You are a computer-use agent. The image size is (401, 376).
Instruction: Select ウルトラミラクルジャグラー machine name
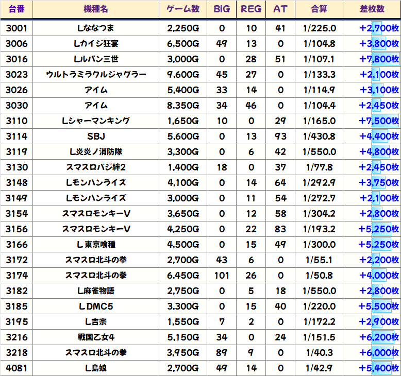click(96, 75)
